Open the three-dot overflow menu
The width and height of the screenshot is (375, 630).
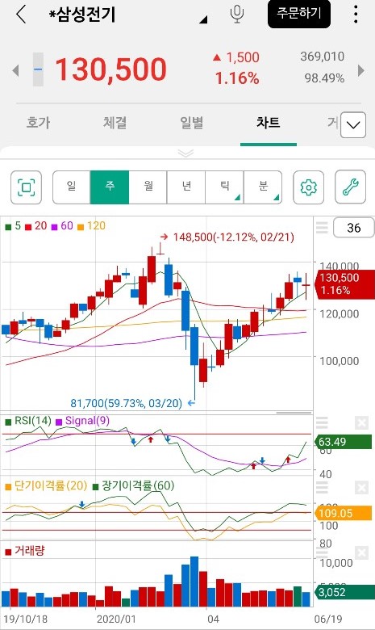pos(356,15)
